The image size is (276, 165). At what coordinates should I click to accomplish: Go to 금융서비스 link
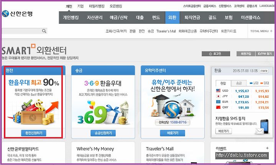coord(210,6)
